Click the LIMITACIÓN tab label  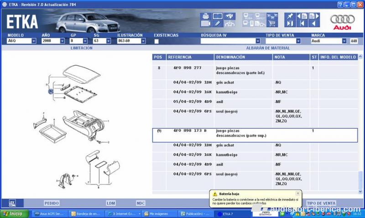click(82, 48)
